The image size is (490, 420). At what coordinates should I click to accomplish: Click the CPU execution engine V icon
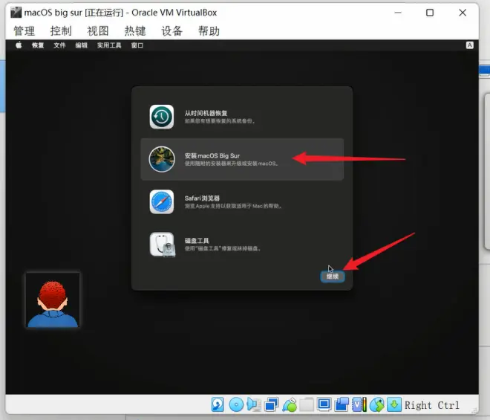pyautogui.click(x=359, y=404)
